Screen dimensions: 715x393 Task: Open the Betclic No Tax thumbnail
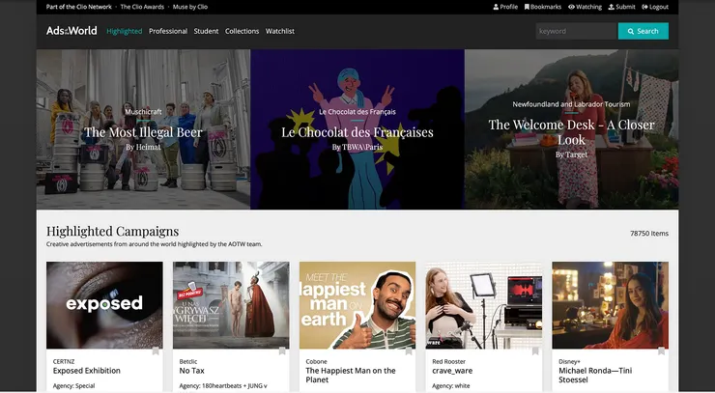[x=231, y=305]
